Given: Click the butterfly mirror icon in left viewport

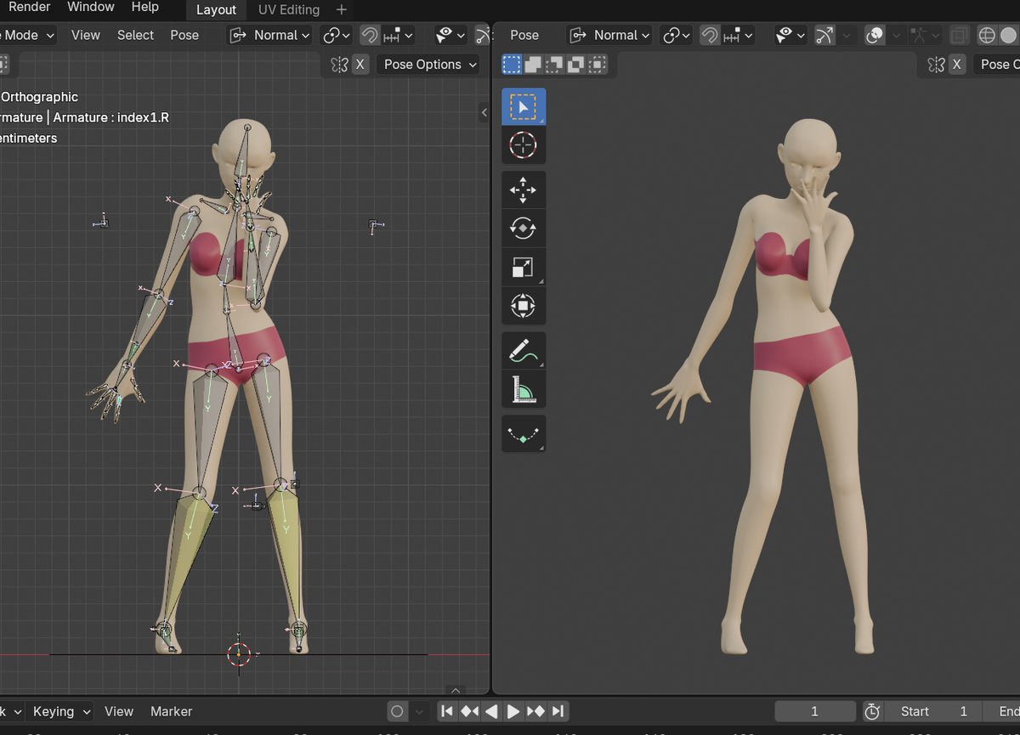Looking at the screenshot, I should (x=339, y=65).
